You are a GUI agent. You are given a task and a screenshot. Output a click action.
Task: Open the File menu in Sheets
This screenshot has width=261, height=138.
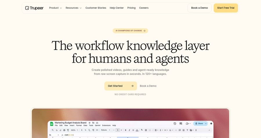point(56,125)
